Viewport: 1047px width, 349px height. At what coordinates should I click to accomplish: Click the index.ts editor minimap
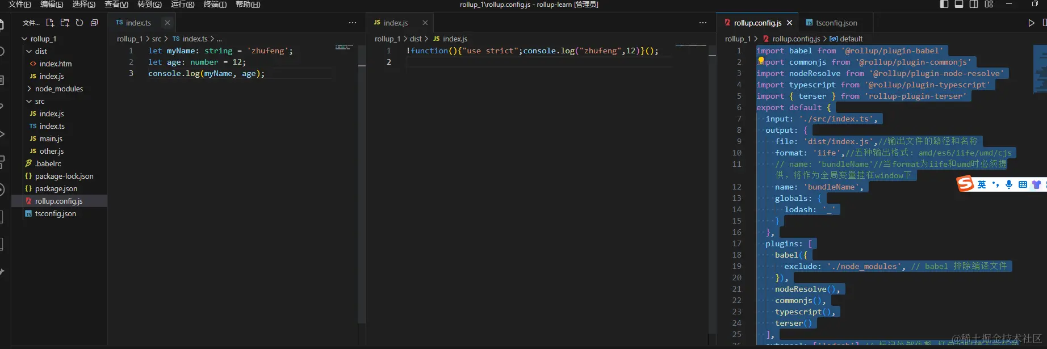[343, 47]
